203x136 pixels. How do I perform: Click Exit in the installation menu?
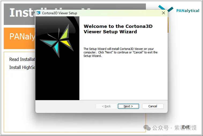tap(186, 127)
